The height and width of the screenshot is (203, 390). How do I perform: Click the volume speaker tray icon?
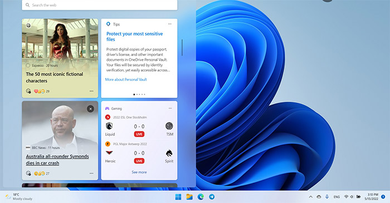(352, 197)
